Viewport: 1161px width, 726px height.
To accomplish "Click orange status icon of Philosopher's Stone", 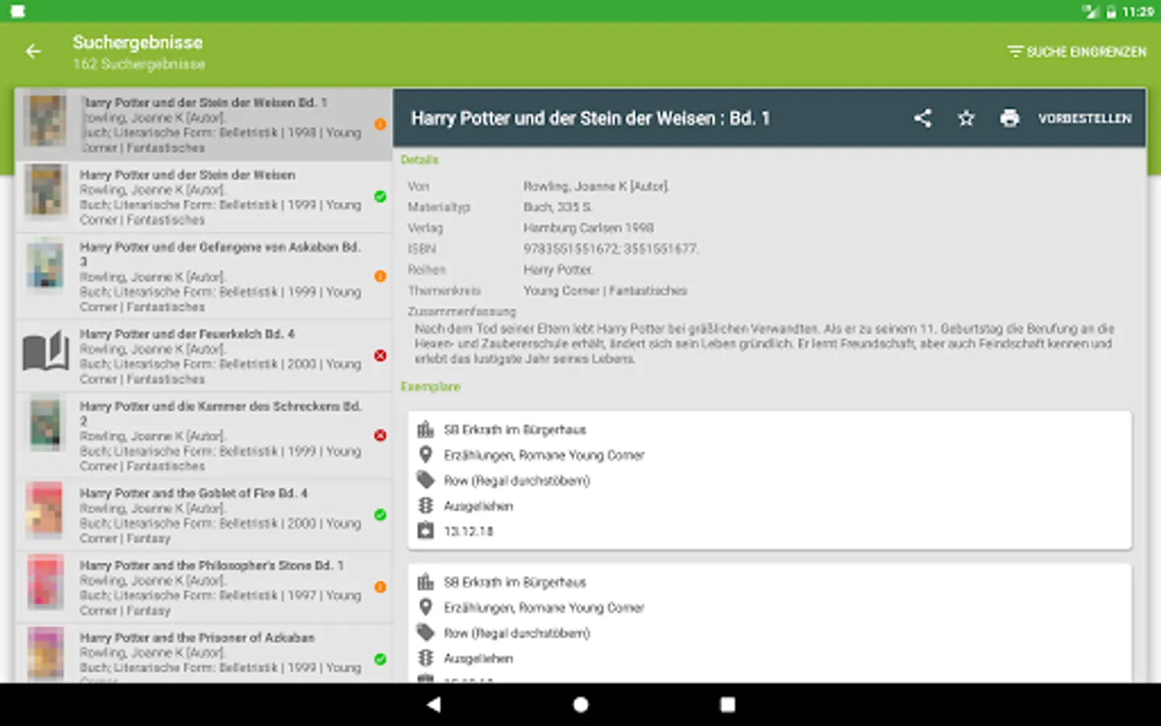I will click(x=380, y=587).
